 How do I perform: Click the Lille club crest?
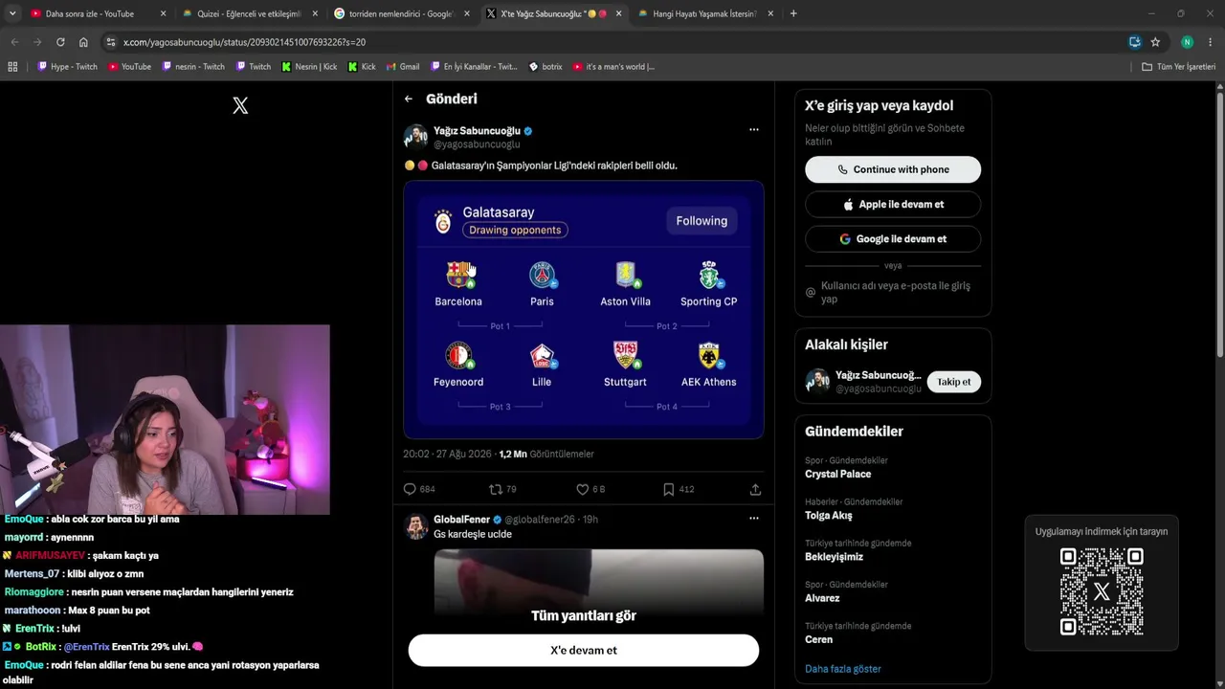(x=543, y=355)
